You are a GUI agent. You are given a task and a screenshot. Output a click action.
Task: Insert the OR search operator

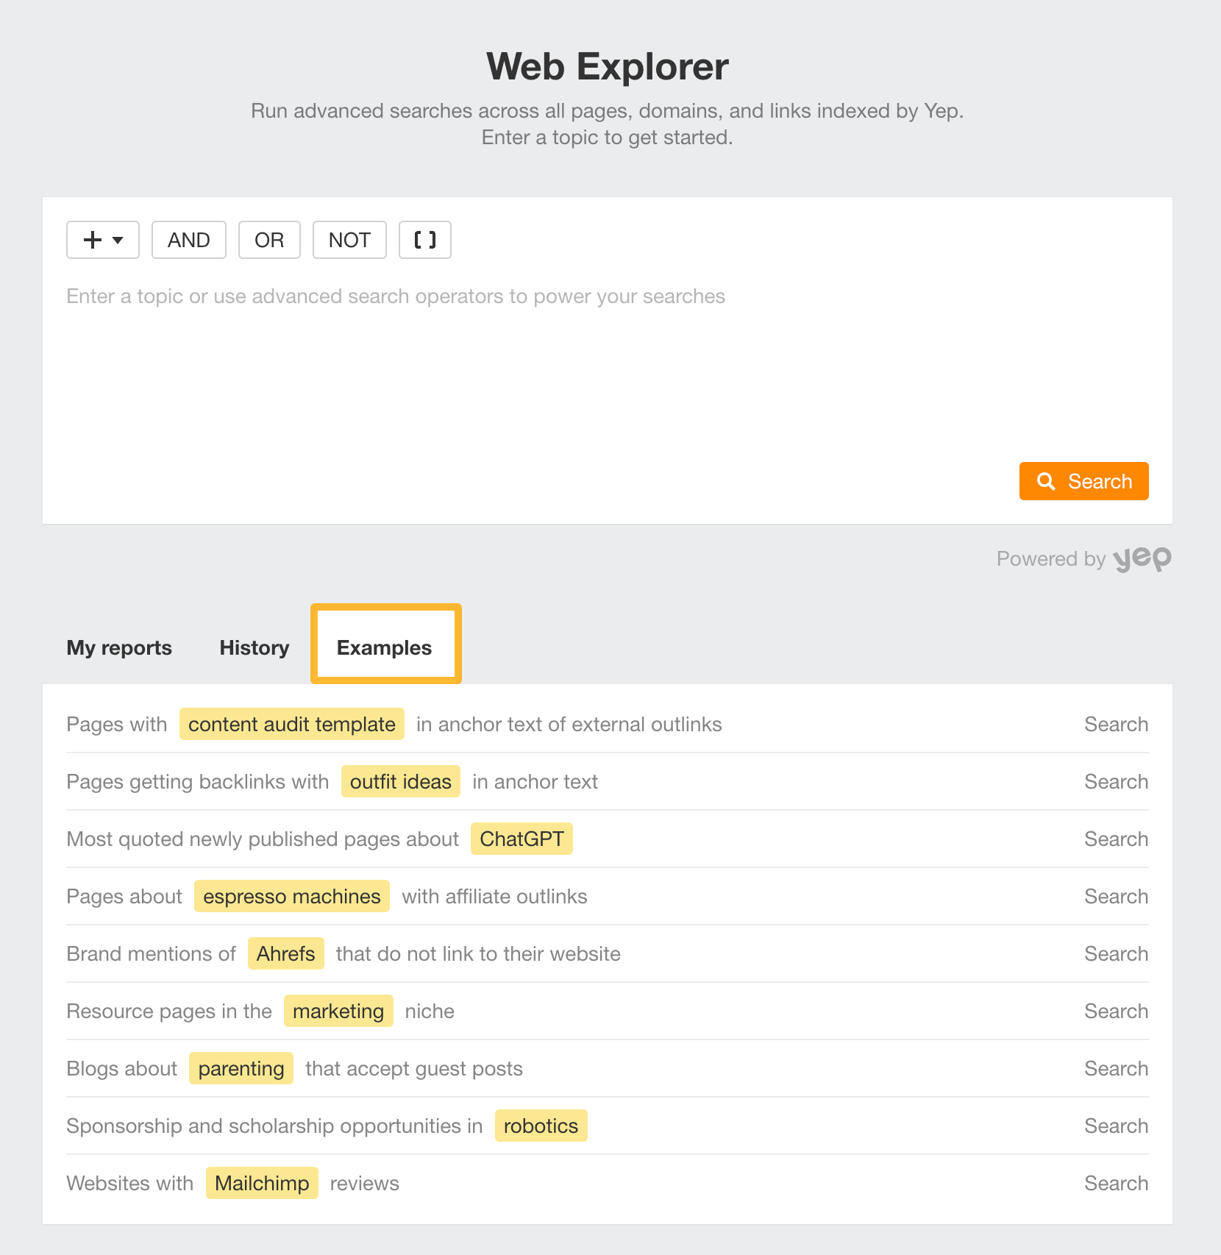[268, 240]
